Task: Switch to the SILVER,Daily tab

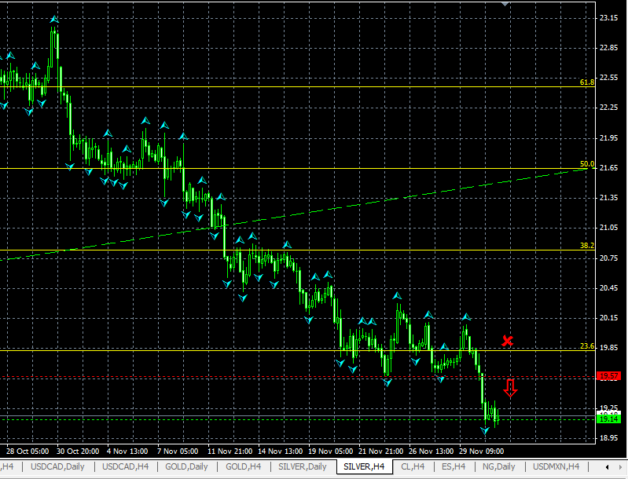Action: click(x=302, y=467)
